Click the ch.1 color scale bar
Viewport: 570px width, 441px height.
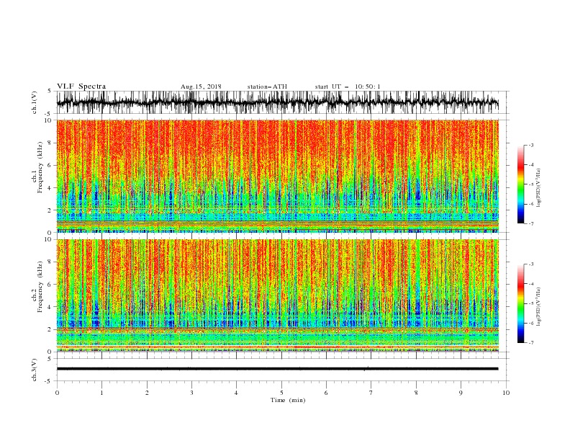pyautogui.click(x=520, y=184)
